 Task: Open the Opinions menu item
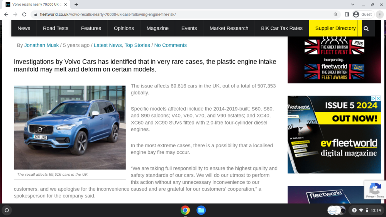124,28
